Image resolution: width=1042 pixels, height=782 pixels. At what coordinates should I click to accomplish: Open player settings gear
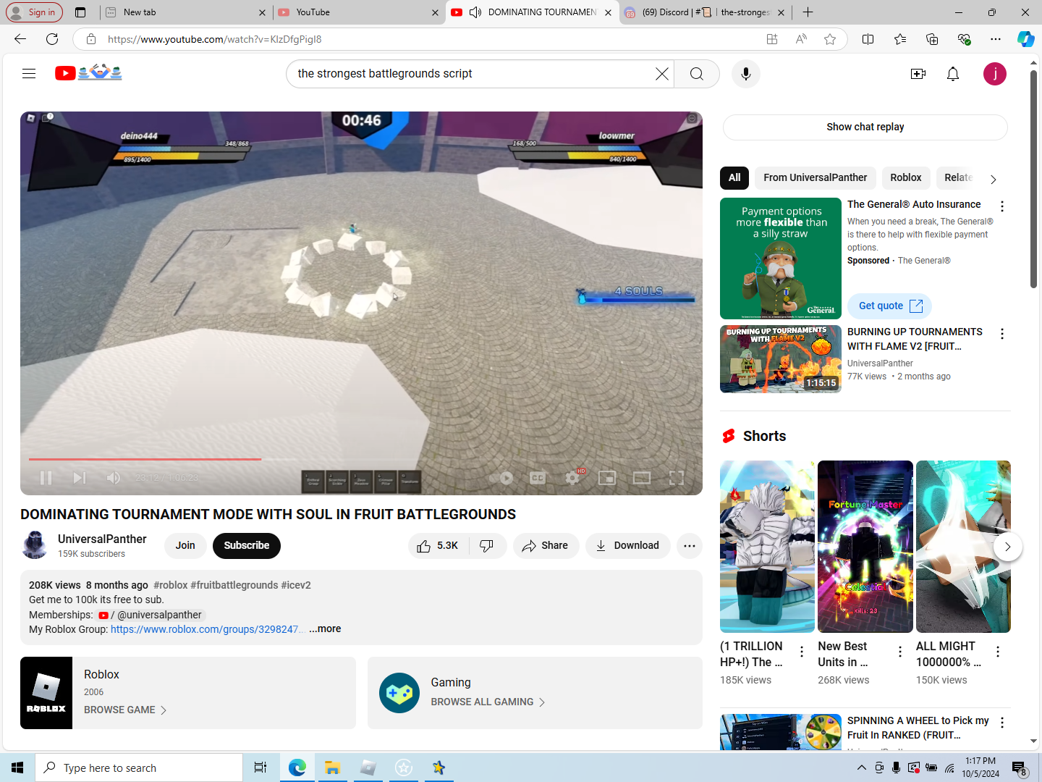tap(572, 478)
